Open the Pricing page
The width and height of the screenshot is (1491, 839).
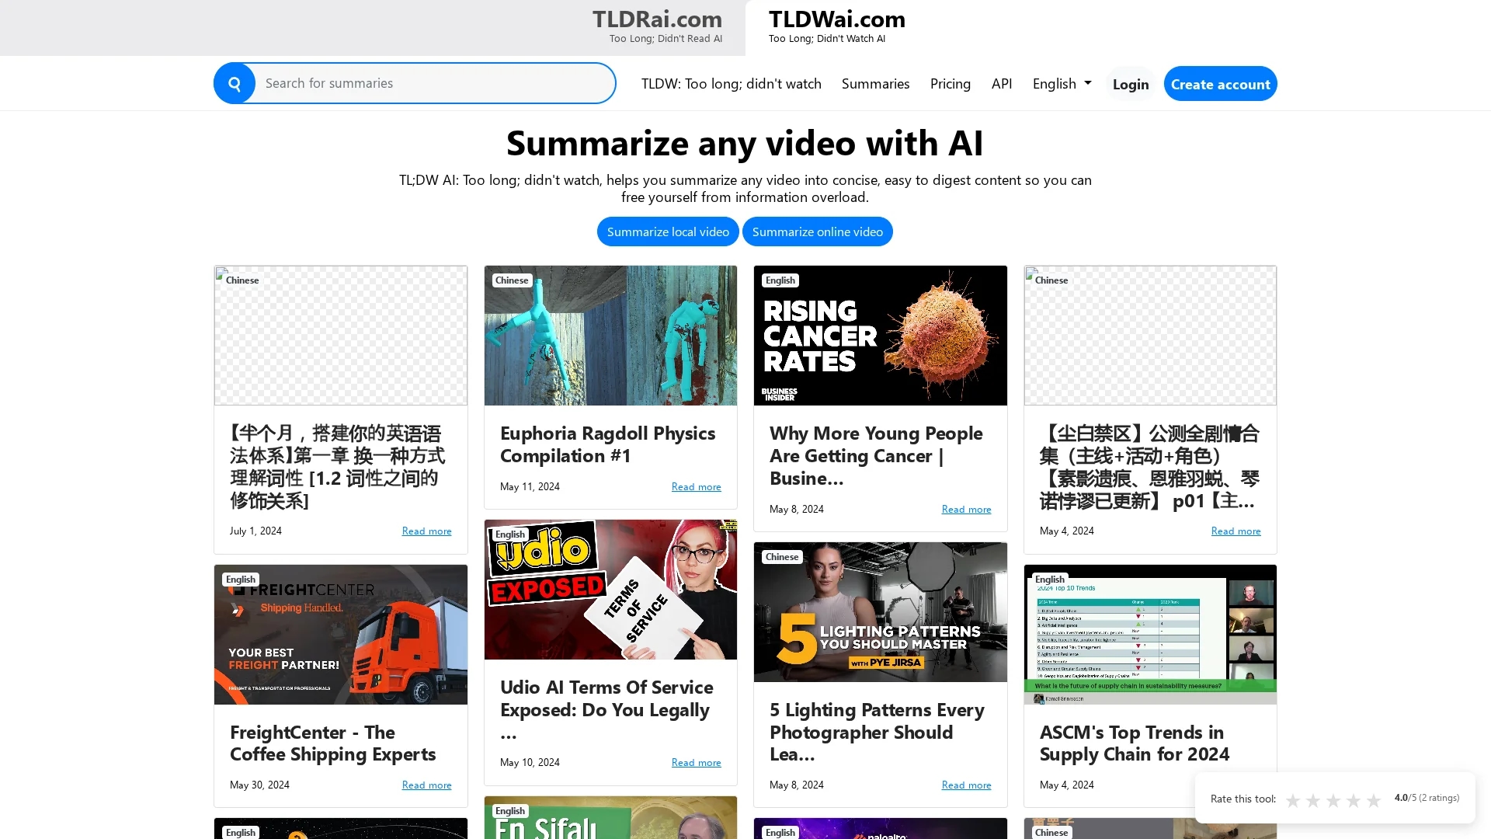[x=950, y=83]
